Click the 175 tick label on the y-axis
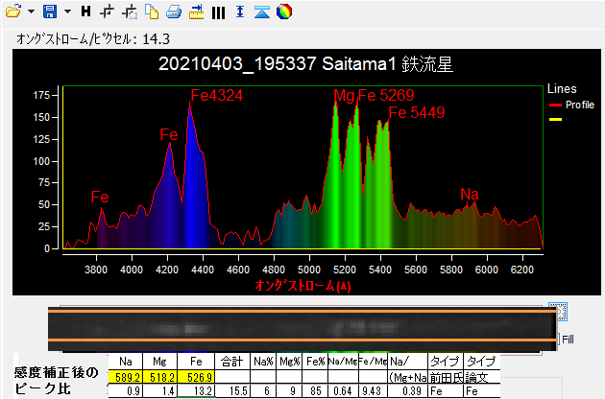 (41, 95)
